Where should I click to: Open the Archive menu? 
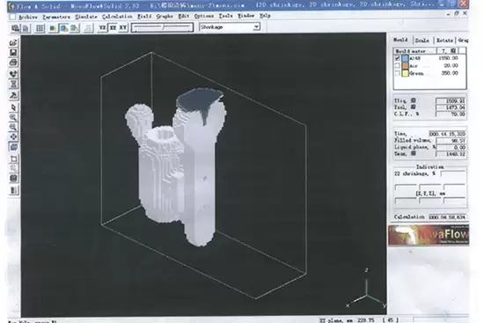(28, 17)
